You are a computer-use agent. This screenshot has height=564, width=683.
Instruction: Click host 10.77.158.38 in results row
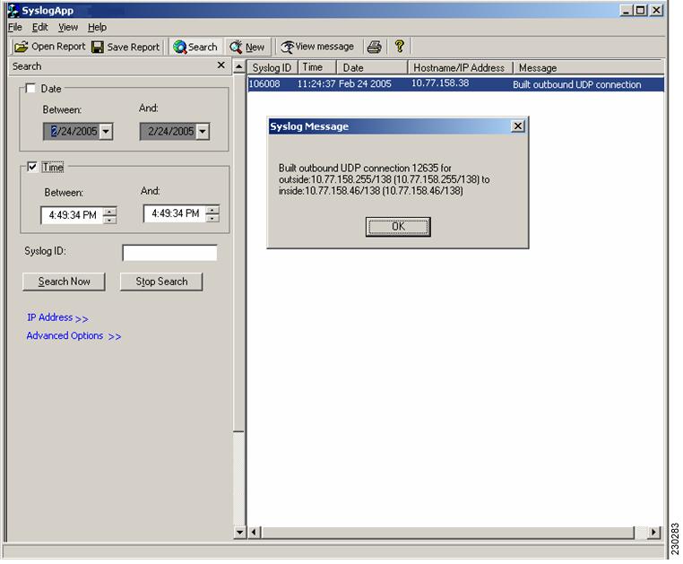click(440, 82)
